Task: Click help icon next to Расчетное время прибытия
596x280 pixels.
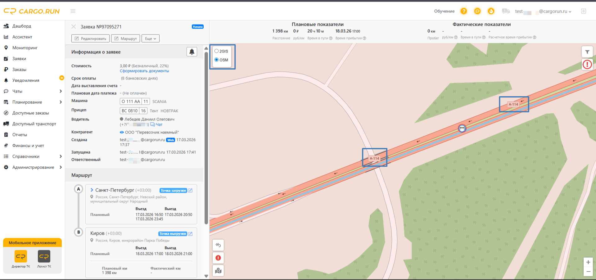Action: tap(535, 37)
